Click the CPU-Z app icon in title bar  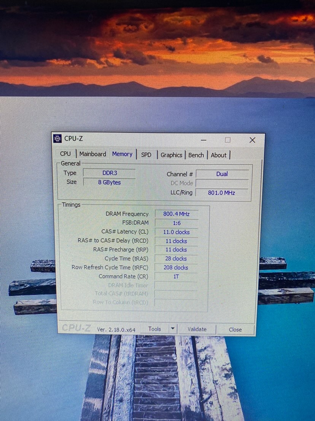pyautogui.click(x=57, y=138)
